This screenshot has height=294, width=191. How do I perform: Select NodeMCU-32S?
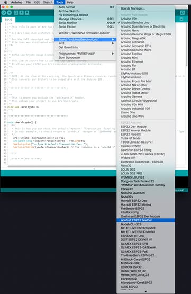(145, 224)
